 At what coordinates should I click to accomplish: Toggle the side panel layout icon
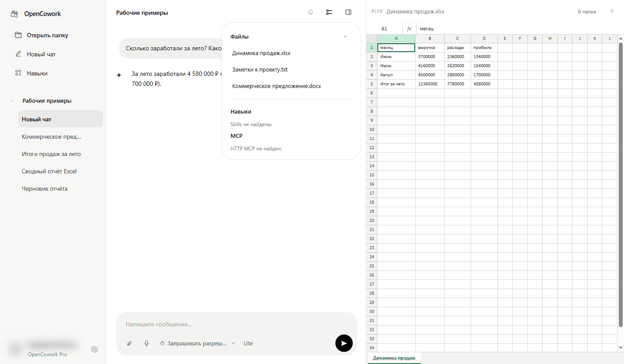point(348,13)
